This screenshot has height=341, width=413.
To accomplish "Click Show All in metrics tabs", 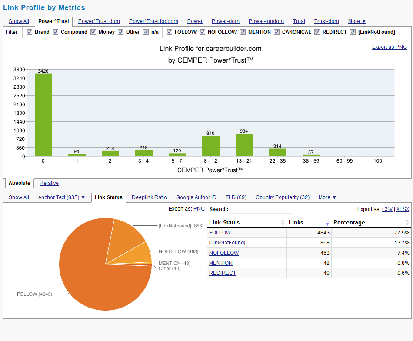I will pos(19,21).
